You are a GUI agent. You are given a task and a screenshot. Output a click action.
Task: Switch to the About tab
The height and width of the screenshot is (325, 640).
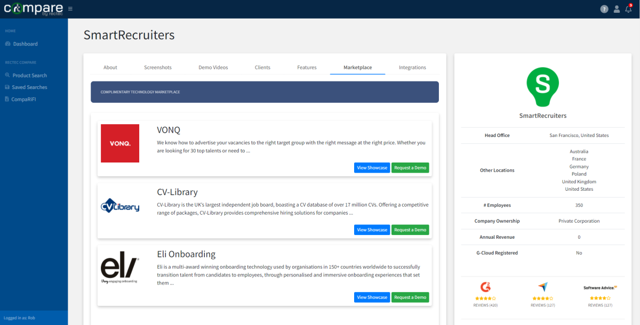coord(110,68)
